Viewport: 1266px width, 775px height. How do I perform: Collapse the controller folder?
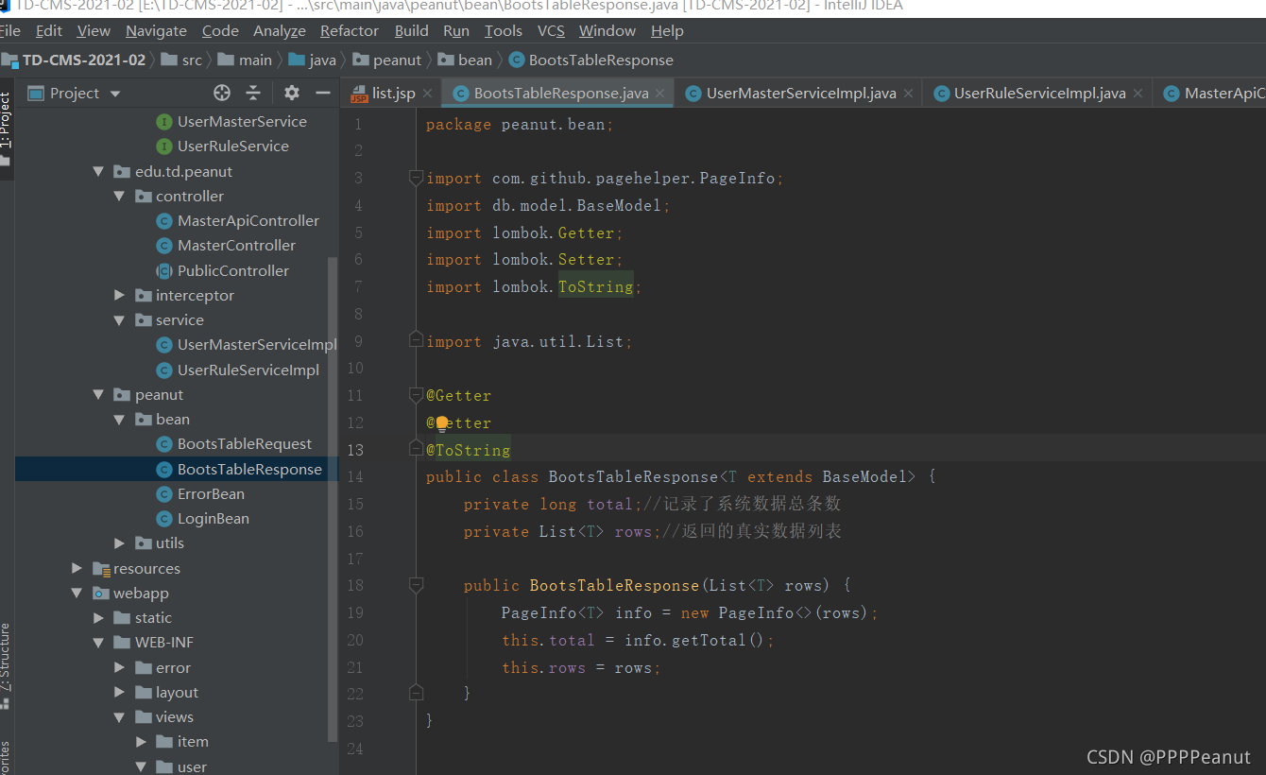(x=119, y=196)
